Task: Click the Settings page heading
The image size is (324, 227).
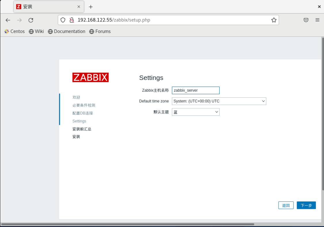Action: point(151,78)
